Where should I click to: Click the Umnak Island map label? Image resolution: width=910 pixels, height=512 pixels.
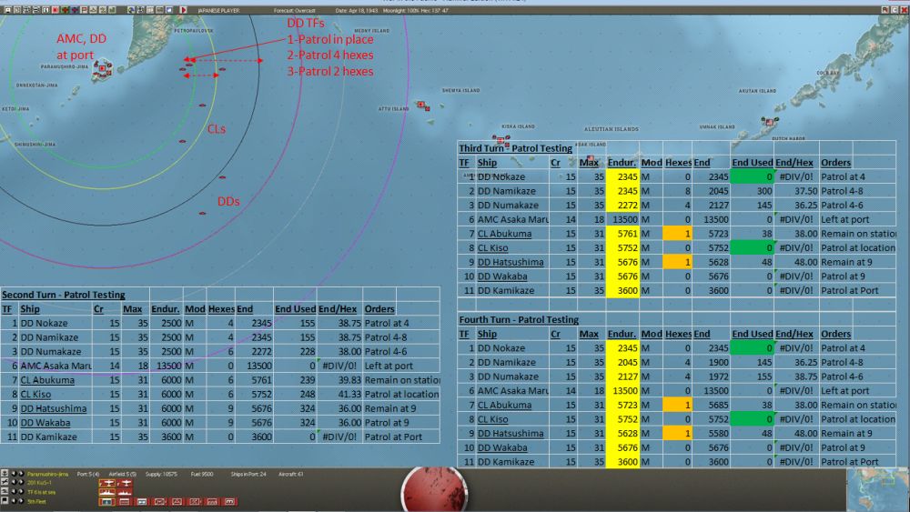[x=717, y=126]
